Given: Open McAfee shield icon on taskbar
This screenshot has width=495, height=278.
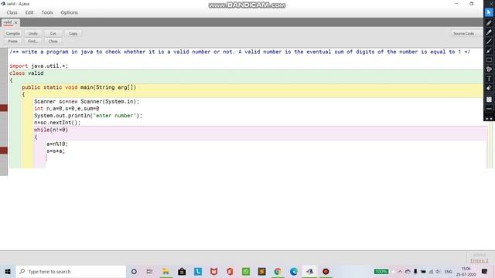Looking at the screenshot, I should (x=213, y=271).
